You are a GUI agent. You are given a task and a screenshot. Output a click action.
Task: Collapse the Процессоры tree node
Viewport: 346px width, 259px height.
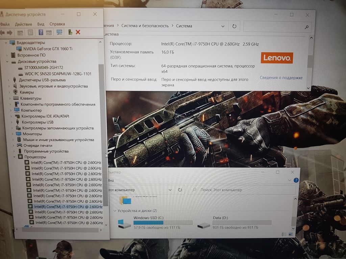(15, 157)
